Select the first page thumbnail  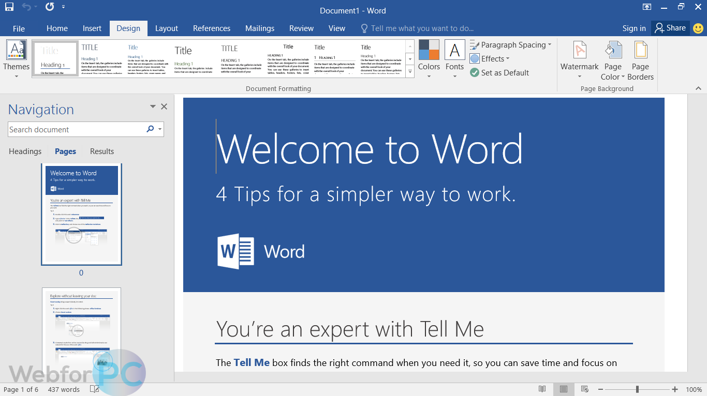click(81, 215)
